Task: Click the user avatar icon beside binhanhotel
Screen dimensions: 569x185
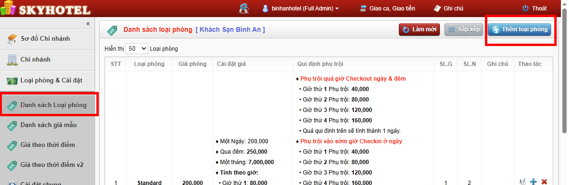Action: pos(266,9)
